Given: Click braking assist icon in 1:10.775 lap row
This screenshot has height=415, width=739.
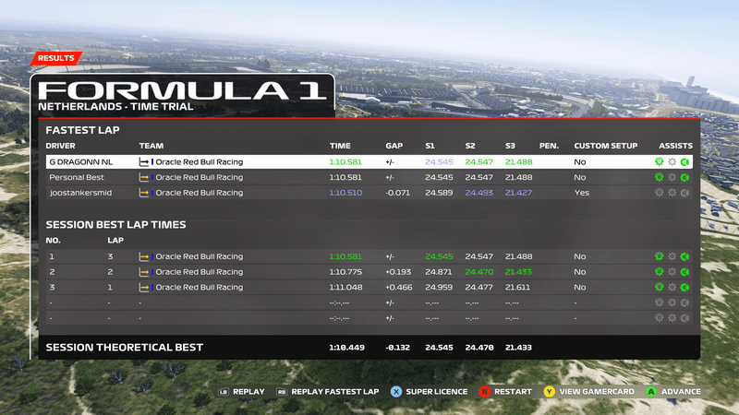Looking at the screenshot, I should point(684,272).
